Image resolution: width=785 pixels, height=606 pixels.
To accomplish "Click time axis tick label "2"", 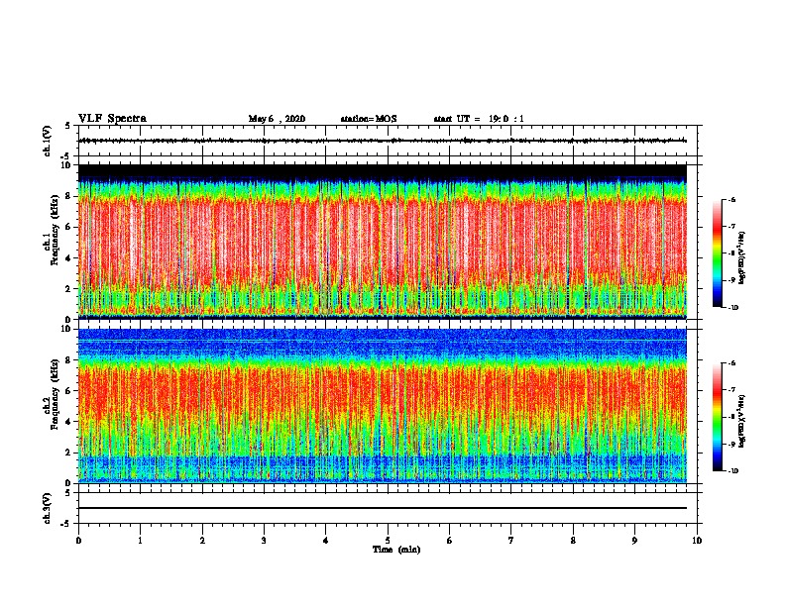I will 202,541.
